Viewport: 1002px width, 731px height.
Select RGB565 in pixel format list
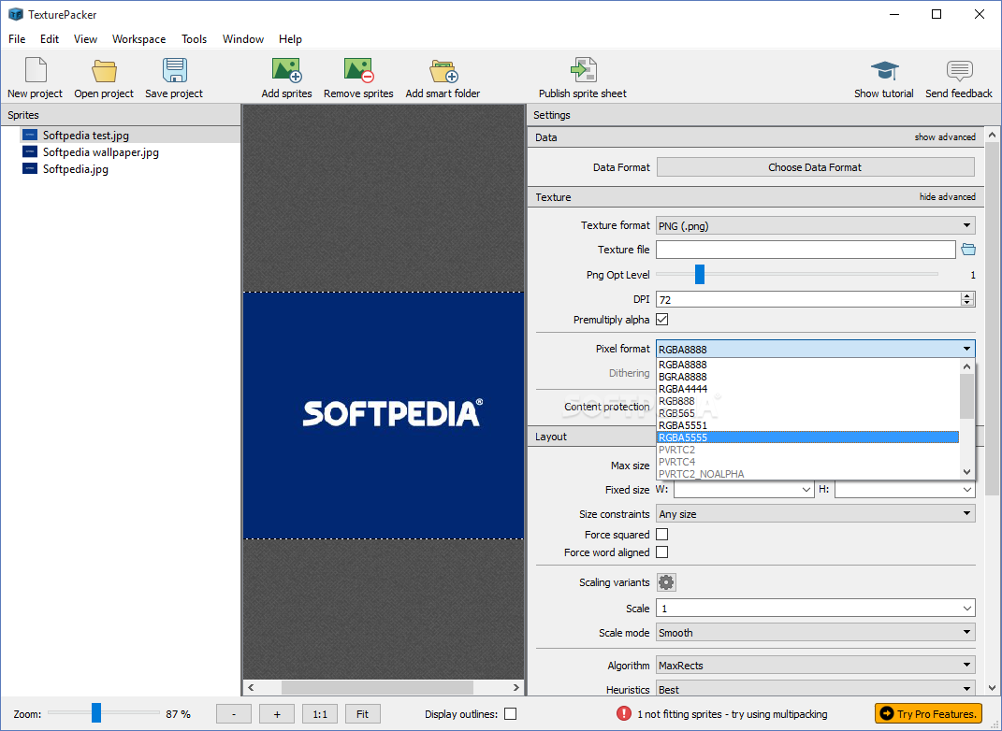(807, 413)
